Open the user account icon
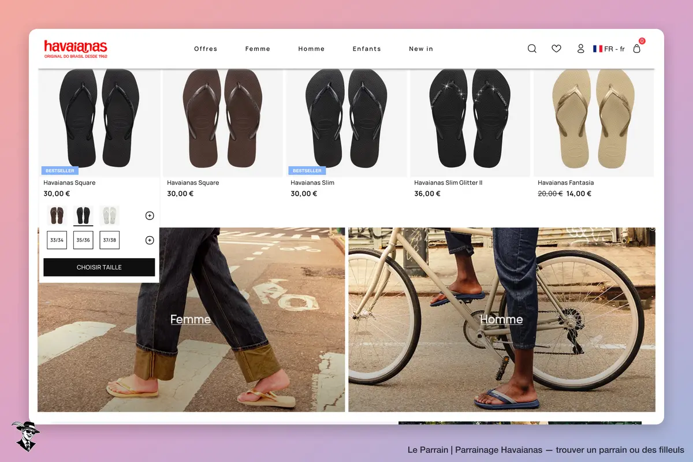Image resolution: width=693 pixels, height=462 pixels. click(581, 49)
